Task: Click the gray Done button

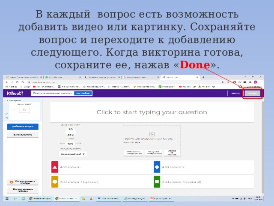Action: (x=252, y=94)
